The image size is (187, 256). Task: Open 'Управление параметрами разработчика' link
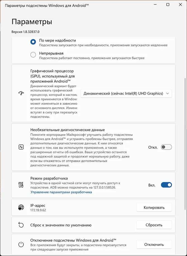point(61,192)
